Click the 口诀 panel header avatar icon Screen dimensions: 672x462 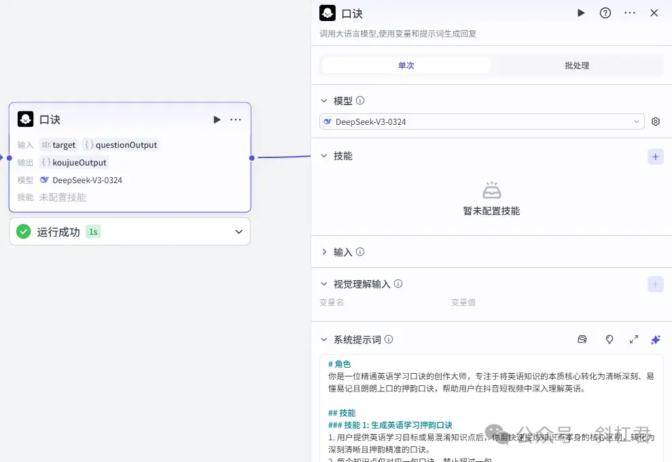pos(328,14)
